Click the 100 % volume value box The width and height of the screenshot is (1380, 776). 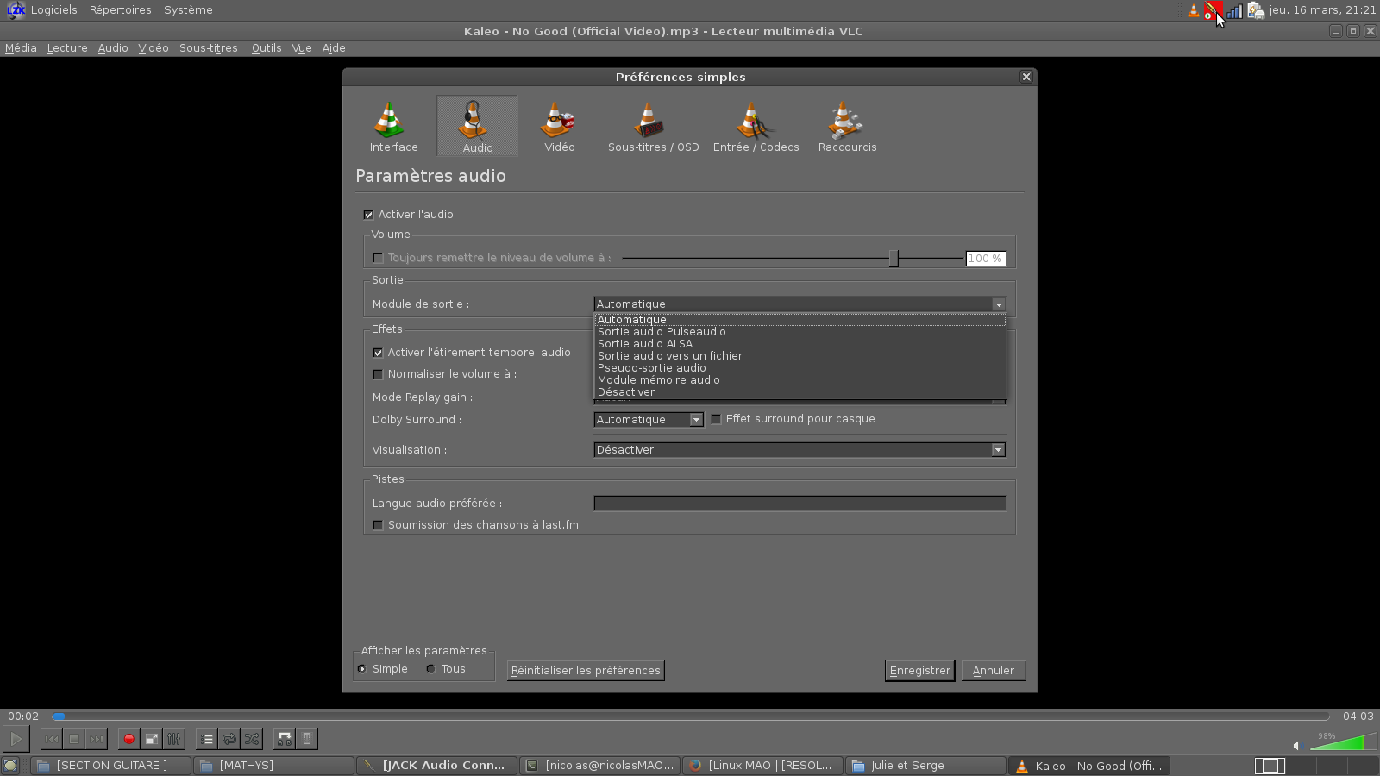[x=985, y=259]
